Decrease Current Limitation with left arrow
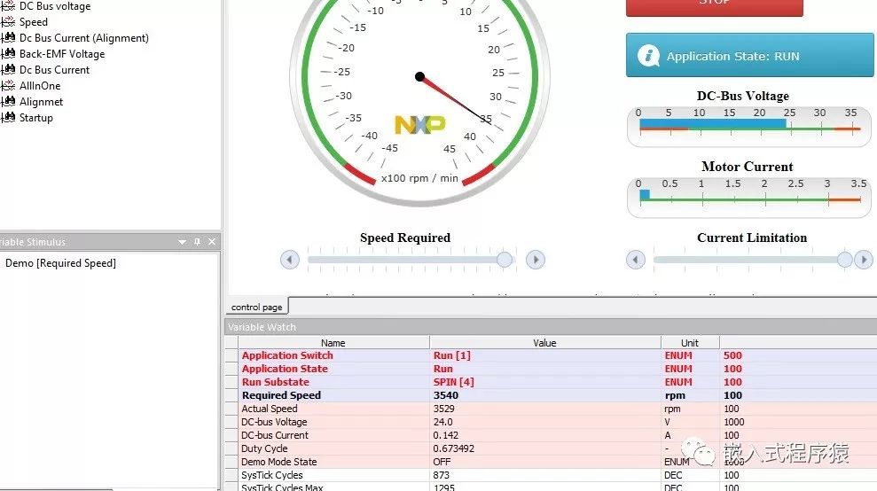This screenshot has height=491, width=877. (x=636, y=260)
